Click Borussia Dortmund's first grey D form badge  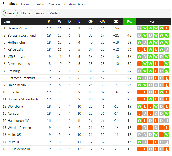click(x=139, y=35)
